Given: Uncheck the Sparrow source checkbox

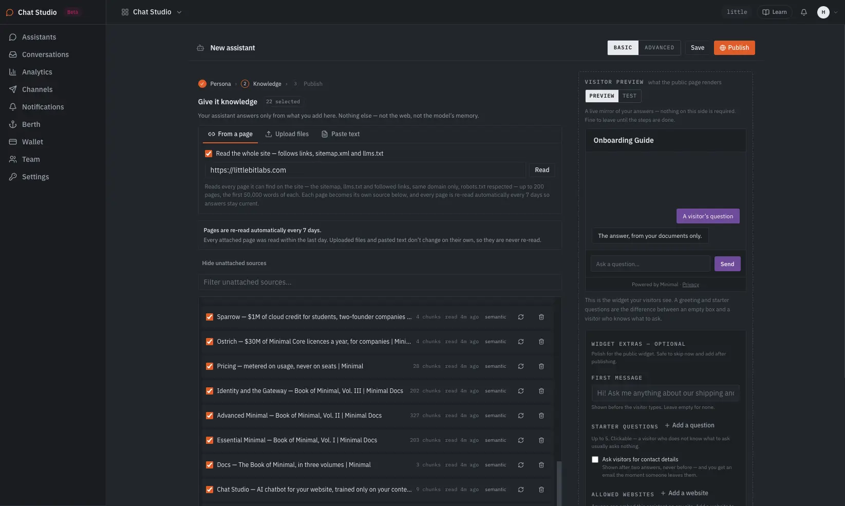Looking at the screenshot, I should coord(210,317).
